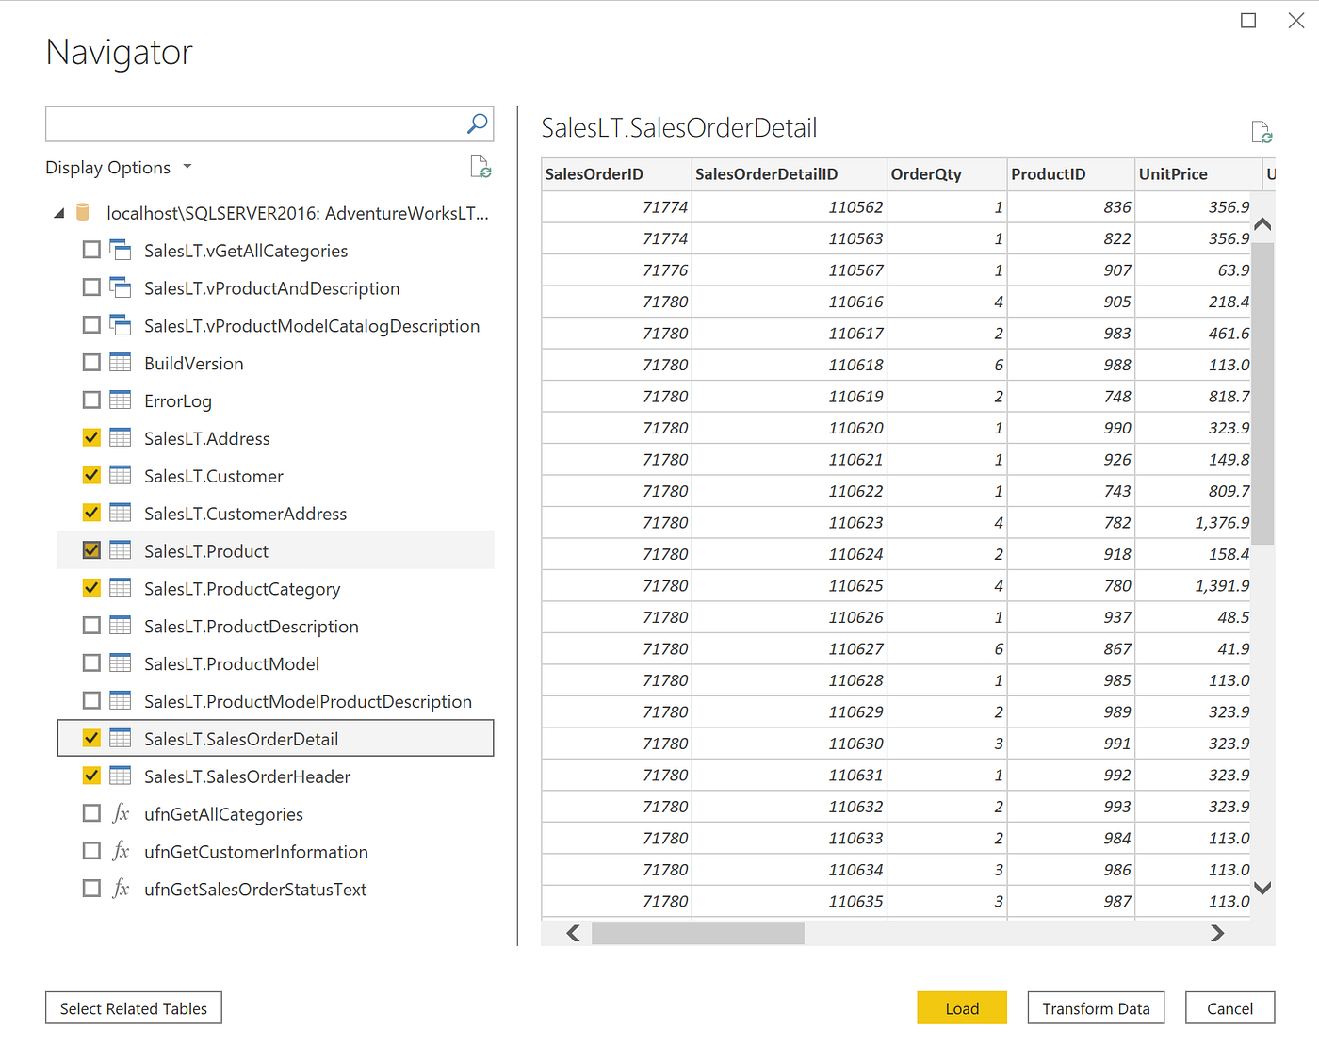Click the table icon next to SalesLT.ProductModel
The image size is (1319, 1046).
click(121, 663)
